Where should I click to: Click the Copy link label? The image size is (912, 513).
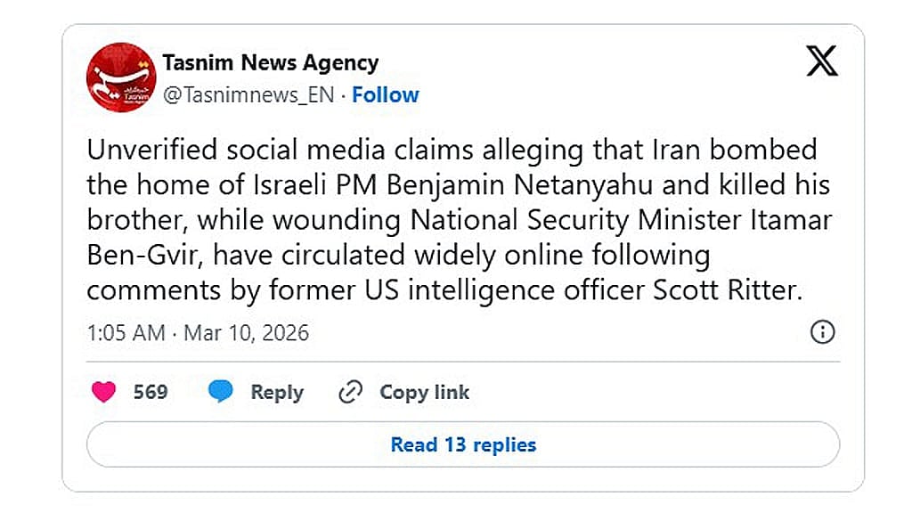point(424,393)
